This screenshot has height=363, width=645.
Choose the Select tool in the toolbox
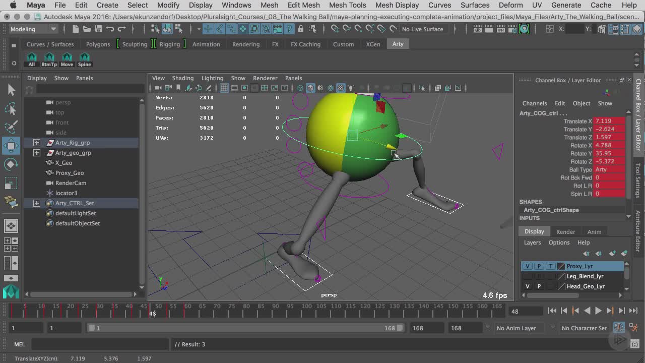[11, 90]
